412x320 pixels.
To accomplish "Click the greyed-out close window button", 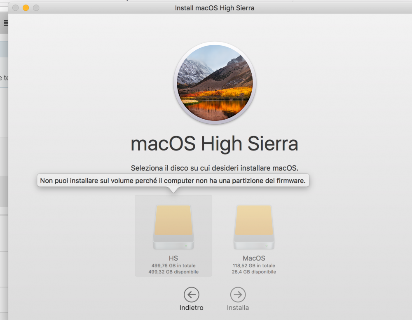I will (x=16, y=8).
